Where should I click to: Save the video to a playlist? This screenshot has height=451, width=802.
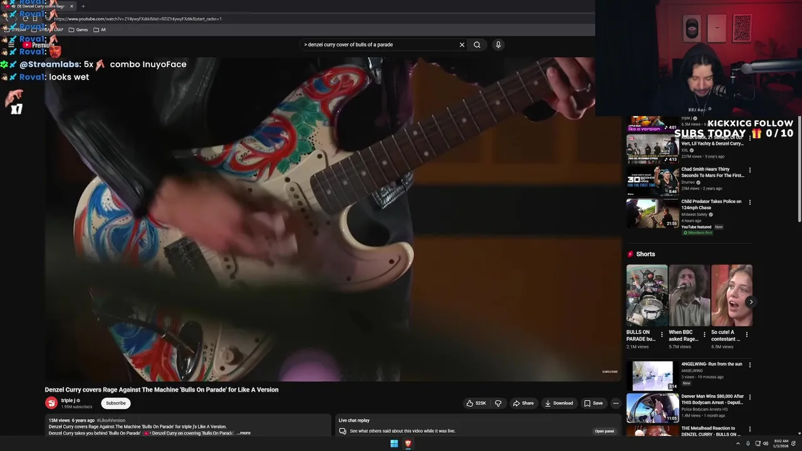[593, 403]
